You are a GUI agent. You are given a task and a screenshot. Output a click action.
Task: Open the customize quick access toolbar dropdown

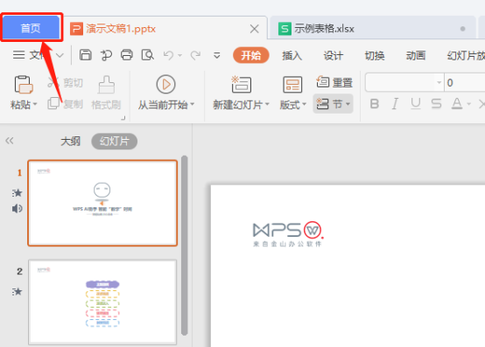tap(217, 56)
